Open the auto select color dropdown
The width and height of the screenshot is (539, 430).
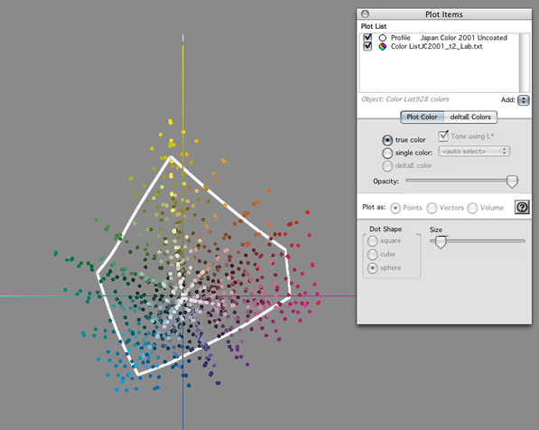pyautogui.click(x=474, y=152)
